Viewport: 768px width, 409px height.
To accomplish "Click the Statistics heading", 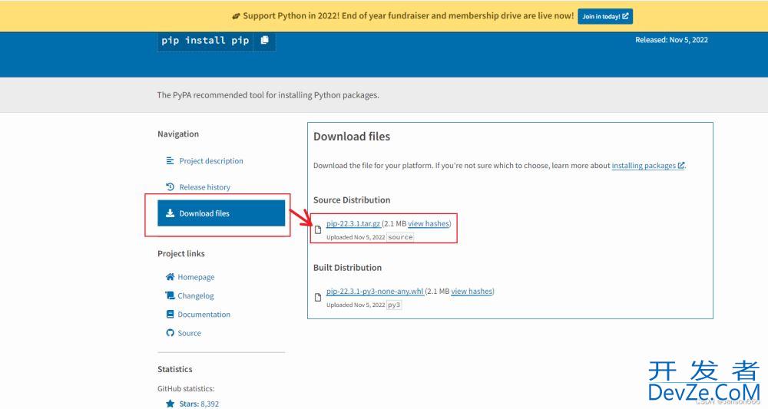I will point(175,369).
